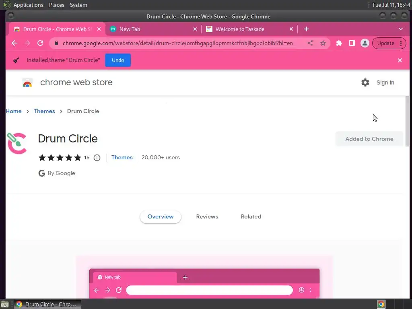
Task: Click the five-star rating
Action: pos(60,158)
